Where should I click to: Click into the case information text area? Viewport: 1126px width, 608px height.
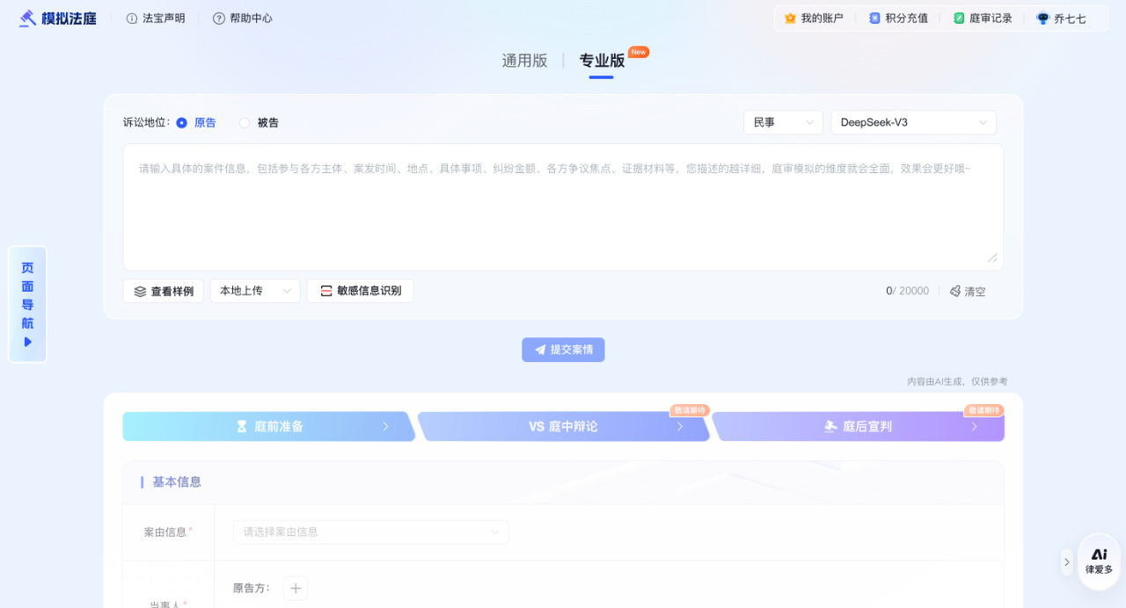pyautogui.click(x=563, y=206)
